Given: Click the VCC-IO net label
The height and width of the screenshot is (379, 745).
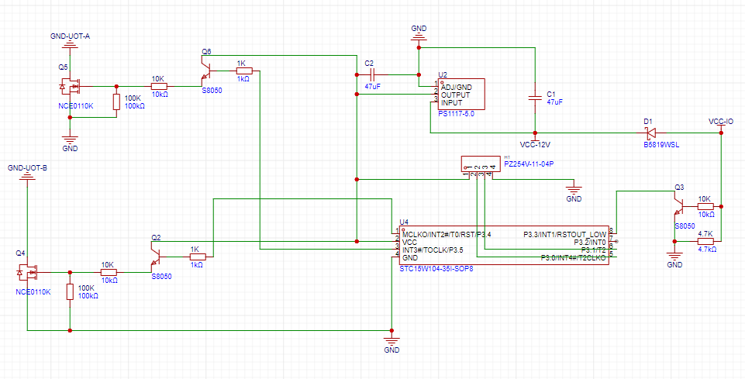Looking at the screenshot, I should point(721,122).
